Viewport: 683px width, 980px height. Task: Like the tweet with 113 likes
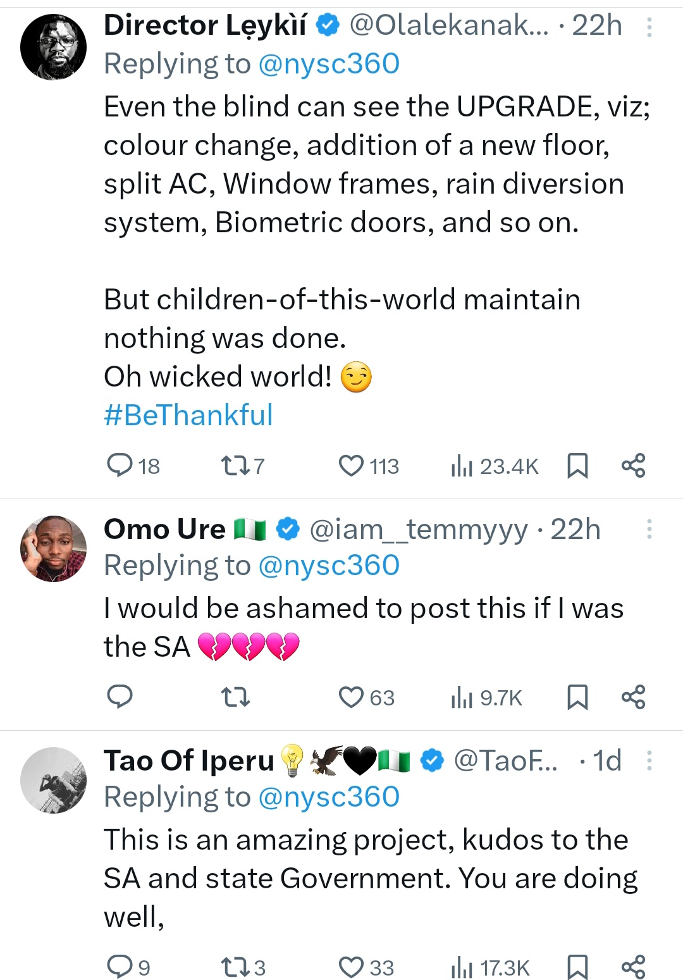click(352, 466)
